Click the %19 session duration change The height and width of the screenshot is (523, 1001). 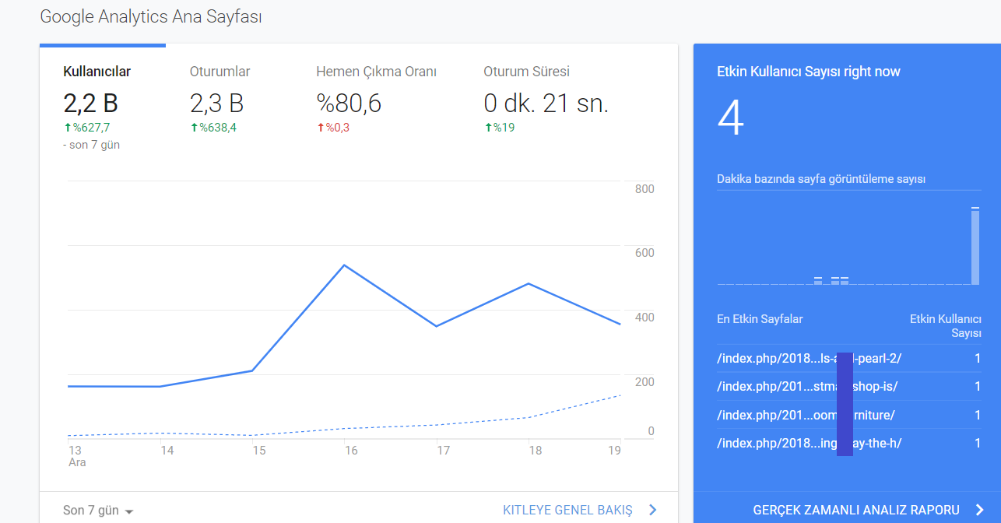(499, 128)
